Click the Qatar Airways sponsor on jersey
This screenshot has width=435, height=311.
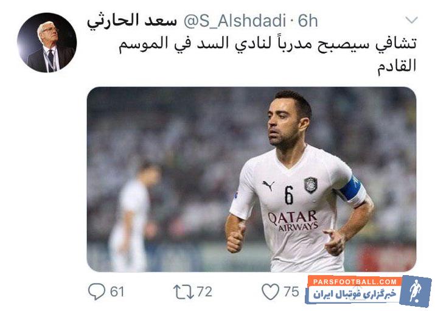293,221
